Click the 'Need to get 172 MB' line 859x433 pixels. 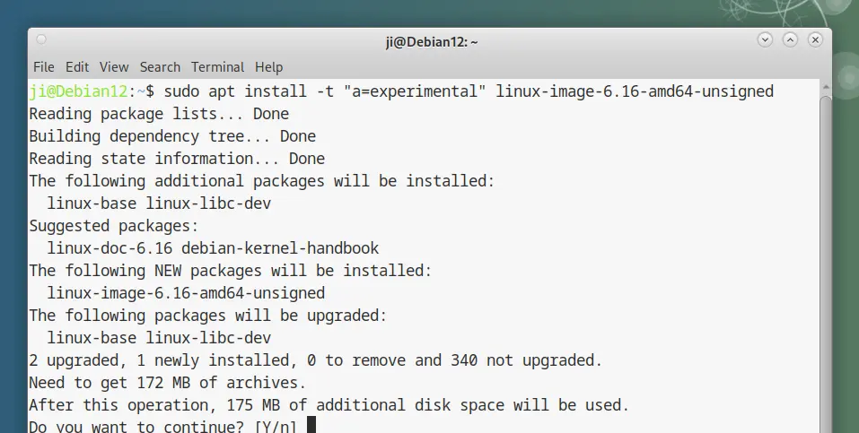[167, 383]
